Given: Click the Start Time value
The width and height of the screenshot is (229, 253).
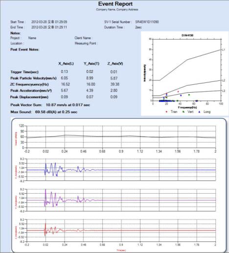Looking at the screenshot, I should coord(49,22).
